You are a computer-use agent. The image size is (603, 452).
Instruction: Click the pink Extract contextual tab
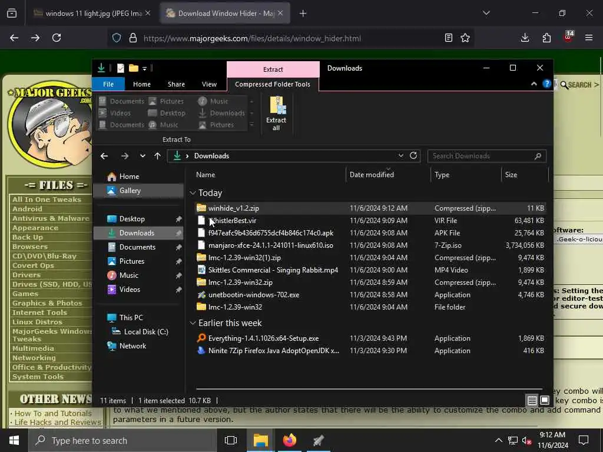[x=273, y=69]
